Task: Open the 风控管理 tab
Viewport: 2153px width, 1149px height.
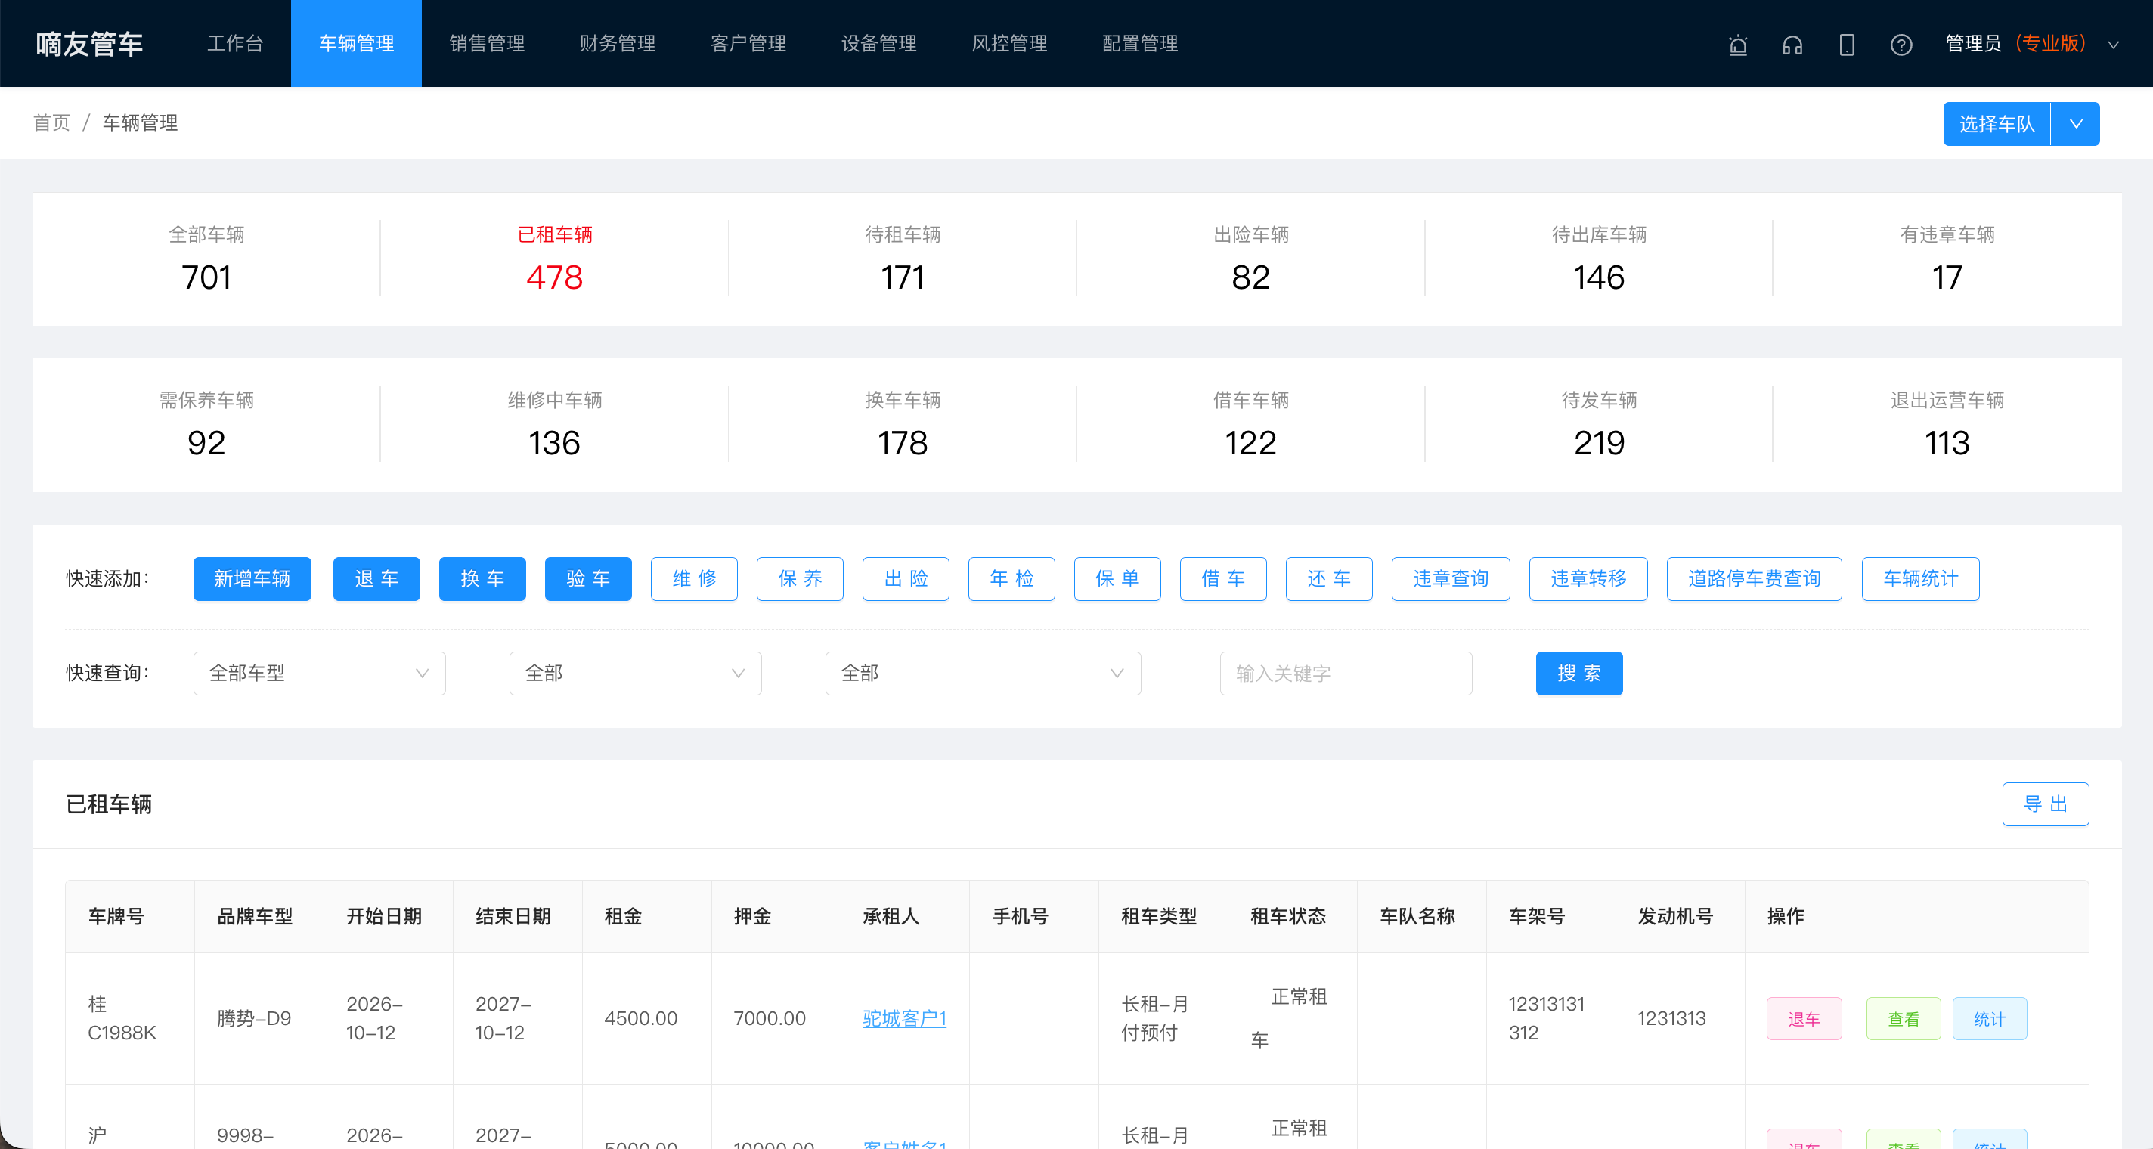Action: click(1008, 43)
